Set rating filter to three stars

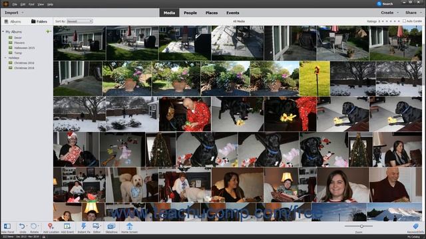[x=391, y=21]
